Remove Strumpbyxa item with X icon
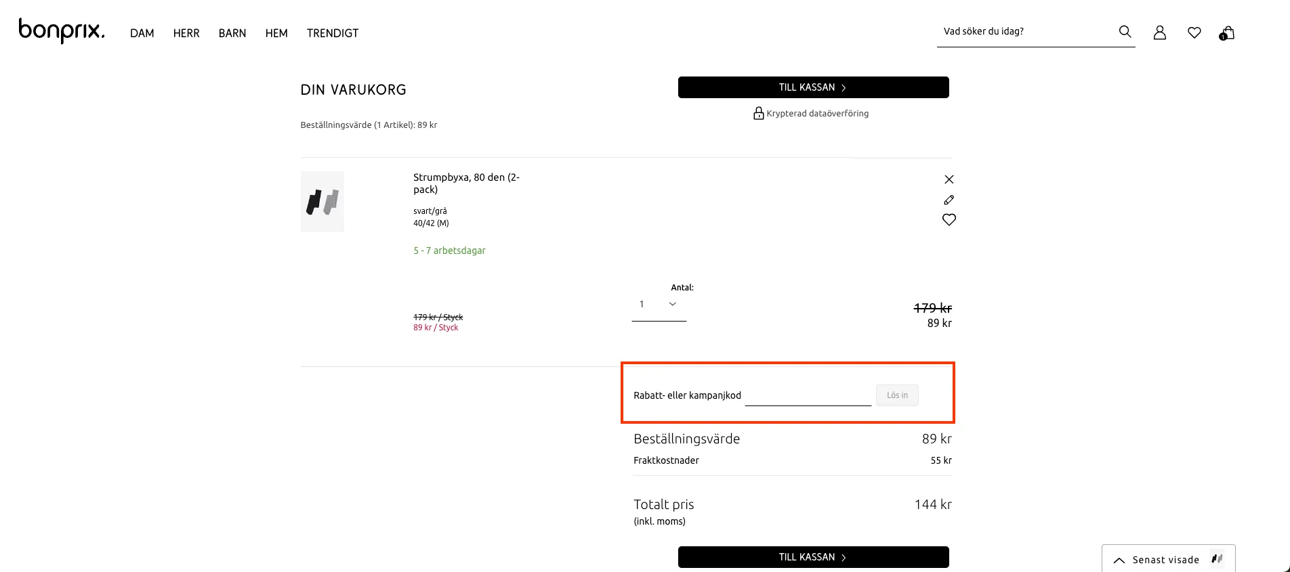The width and height of the screenshot is (1290, 572). (x=949, y=179)
